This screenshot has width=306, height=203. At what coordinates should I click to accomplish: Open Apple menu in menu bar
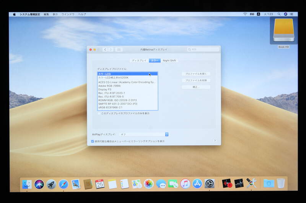coord(14,14)
